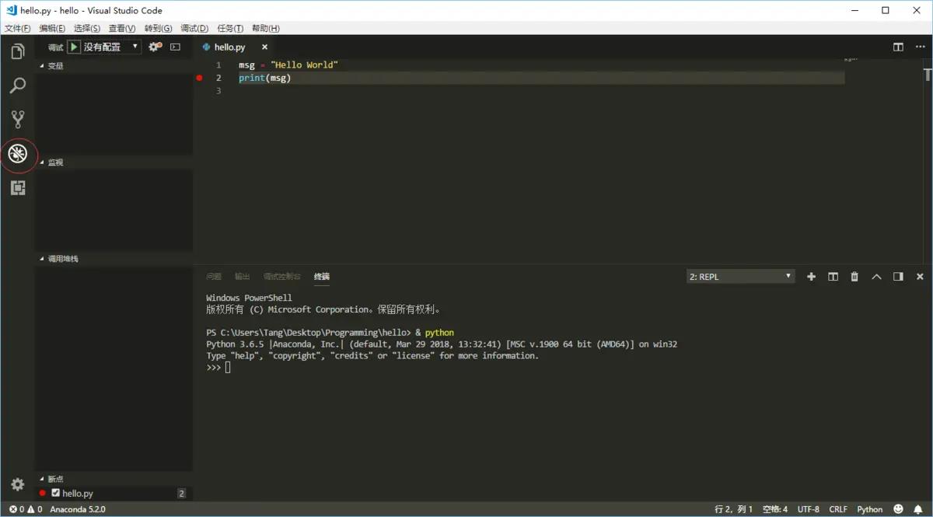933x517 pixels.
Task: Uncheck the hello.py breakpoint checkbox
Action: click(56, 493)
